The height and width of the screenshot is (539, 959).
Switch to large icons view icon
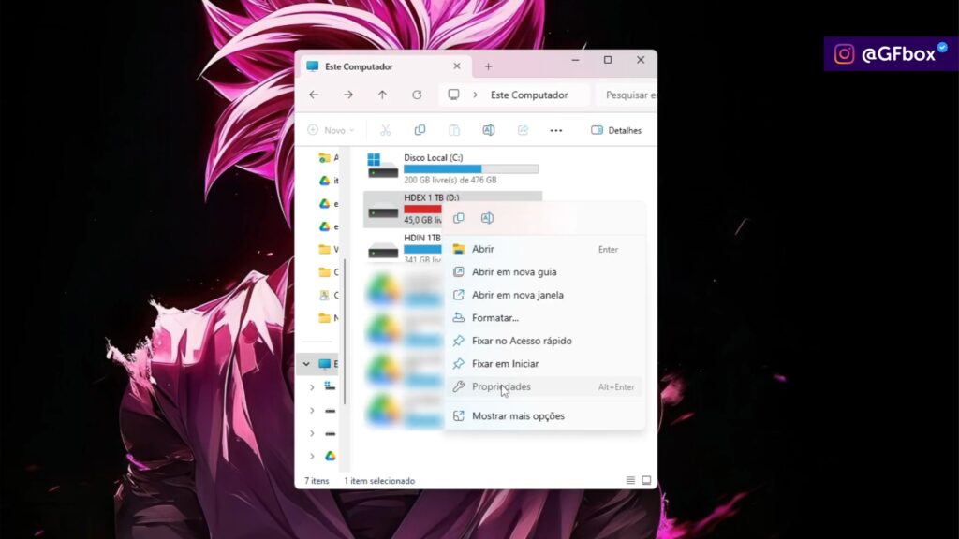tap(646, 480)
